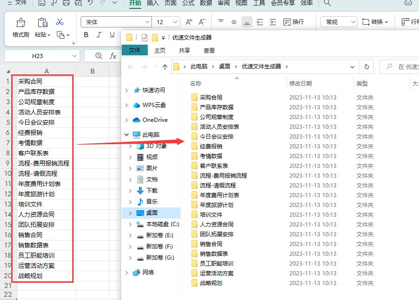419x300 pixels.
Task: Click Explorer search box
Action: (399, 67)
